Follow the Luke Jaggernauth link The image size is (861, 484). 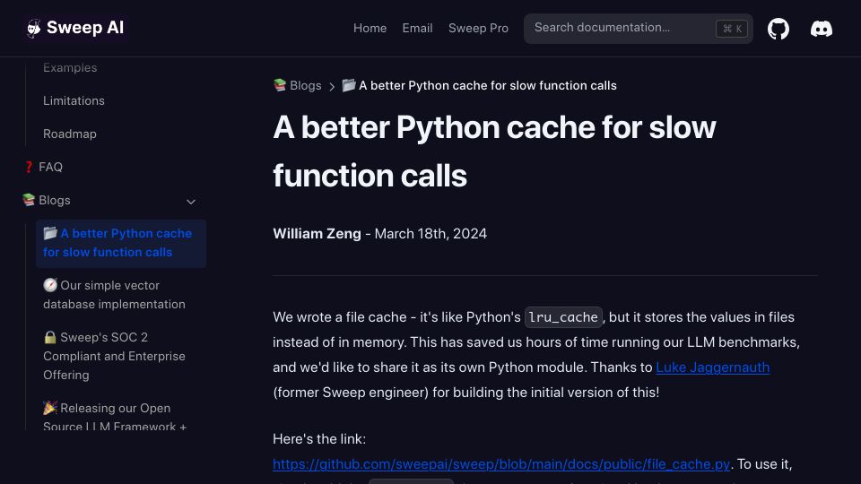pos(713,367)
